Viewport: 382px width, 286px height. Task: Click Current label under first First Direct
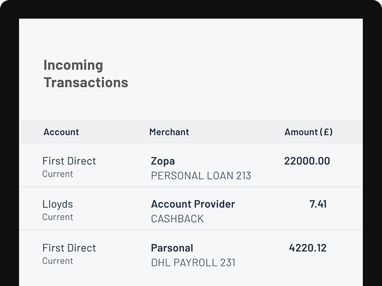pos(58,174)
